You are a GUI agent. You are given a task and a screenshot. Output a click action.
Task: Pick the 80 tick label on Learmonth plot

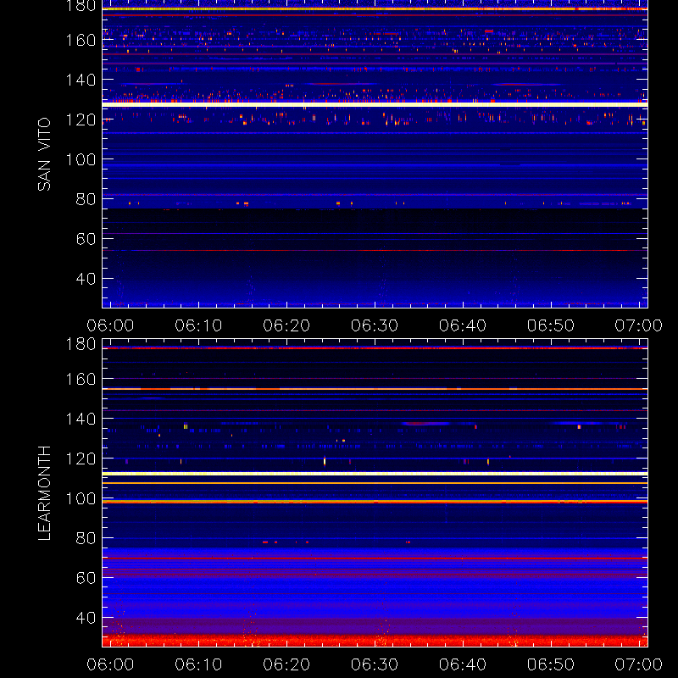86,538
